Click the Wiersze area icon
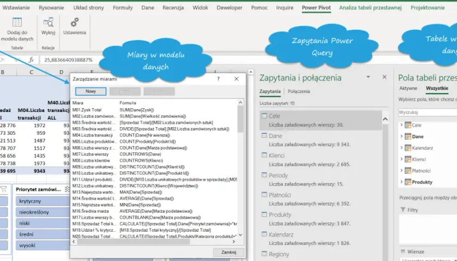The image size is (457, 261). pyautogui.click(x=403, y=251)
